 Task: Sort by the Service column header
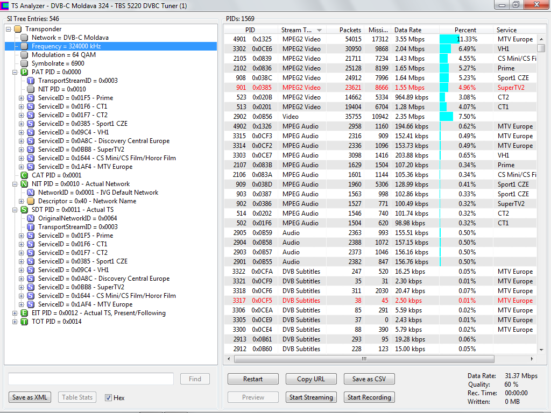[x=514, y=30]
